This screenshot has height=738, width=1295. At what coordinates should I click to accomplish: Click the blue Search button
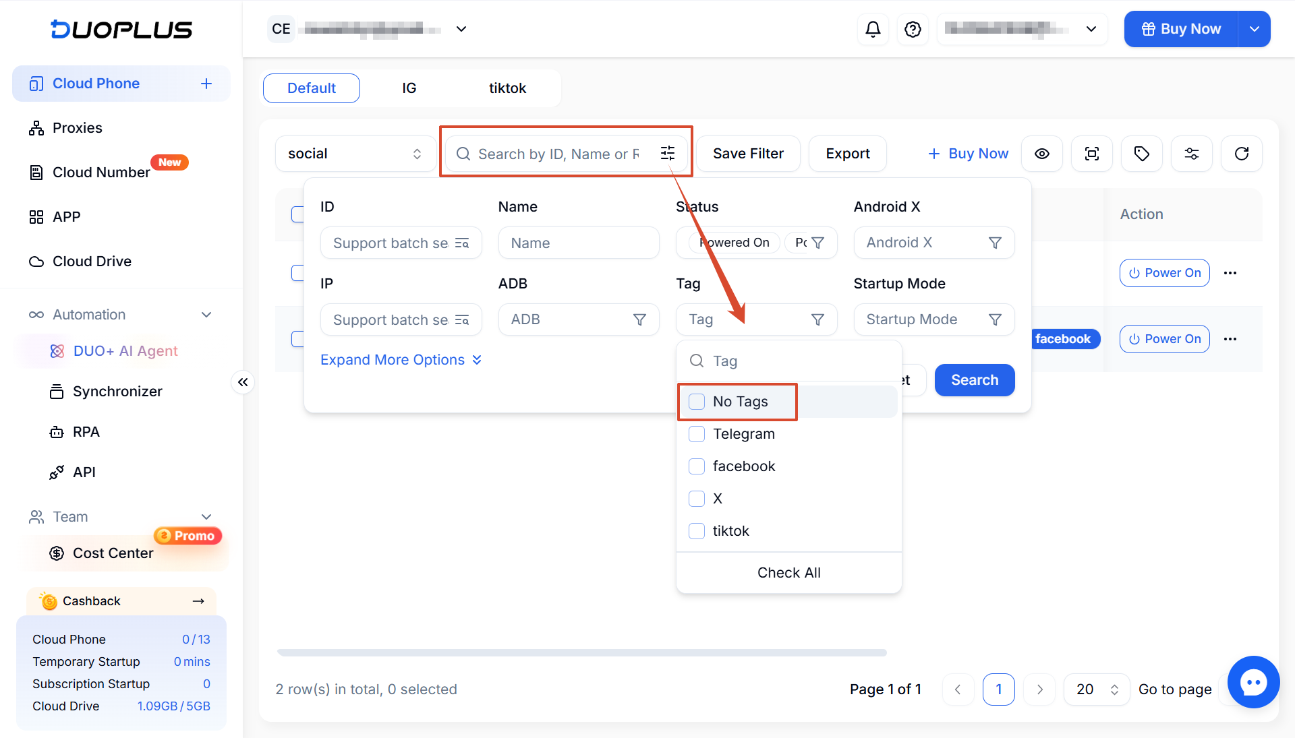pos(975,380)
